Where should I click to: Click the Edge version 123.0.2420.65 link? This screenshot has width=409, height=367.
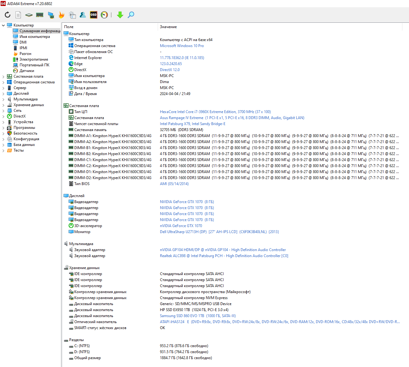point(171,64)
